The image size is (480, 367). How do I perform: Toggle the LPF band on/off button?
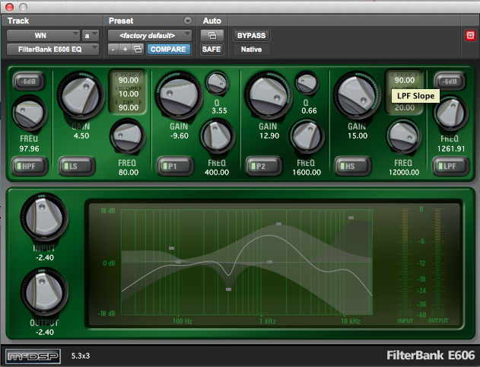click(450, 166)
